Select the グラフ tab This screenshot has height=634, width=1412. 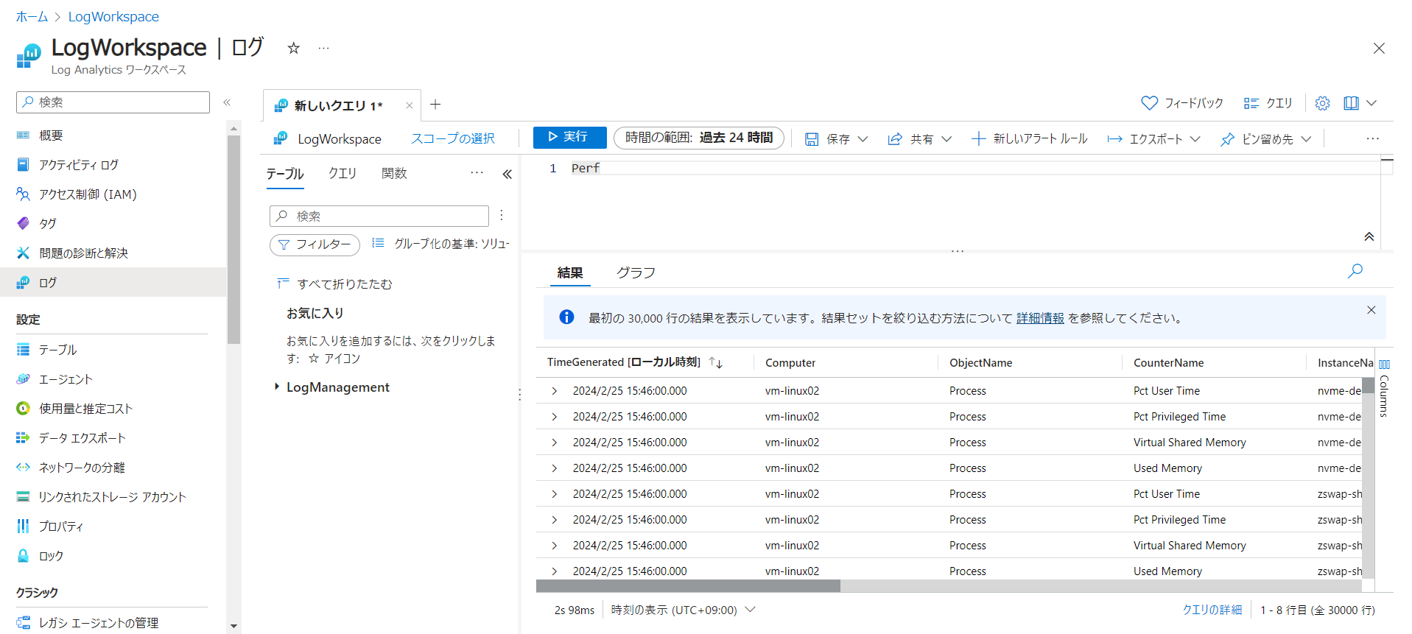pyautogui.click(x=636, y=273)
